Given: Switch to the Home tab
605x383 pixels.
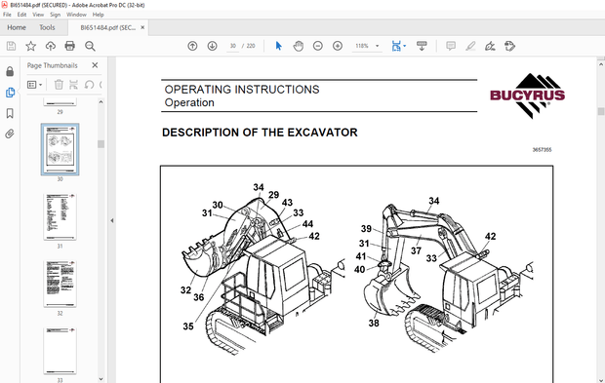Looking at the screenshot, I should [17, 27].
